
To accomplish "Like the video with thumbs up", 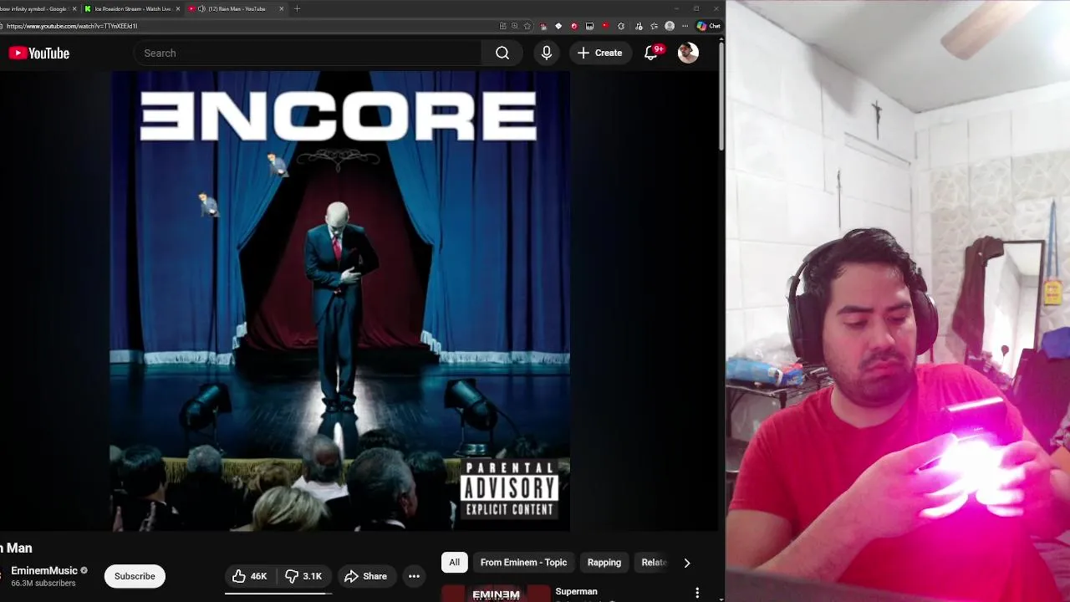I will 250,576.
